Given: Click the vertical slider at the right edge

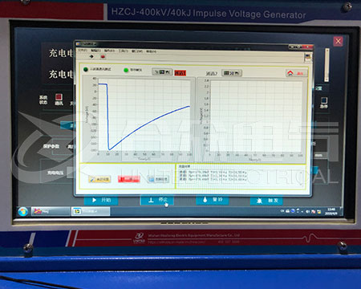Looking at the screenshot, I should pos(327,65).
